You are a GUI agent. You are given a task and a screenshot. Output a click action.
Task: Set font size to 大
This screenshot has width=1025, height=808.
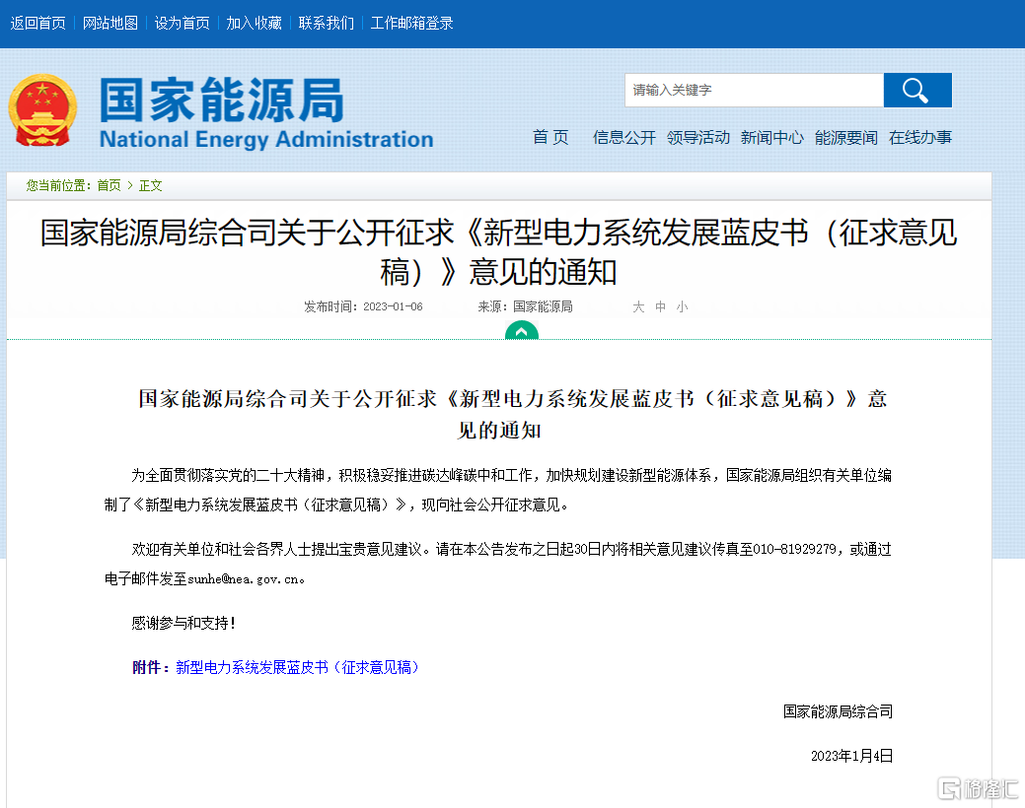(x=638, y=307)
